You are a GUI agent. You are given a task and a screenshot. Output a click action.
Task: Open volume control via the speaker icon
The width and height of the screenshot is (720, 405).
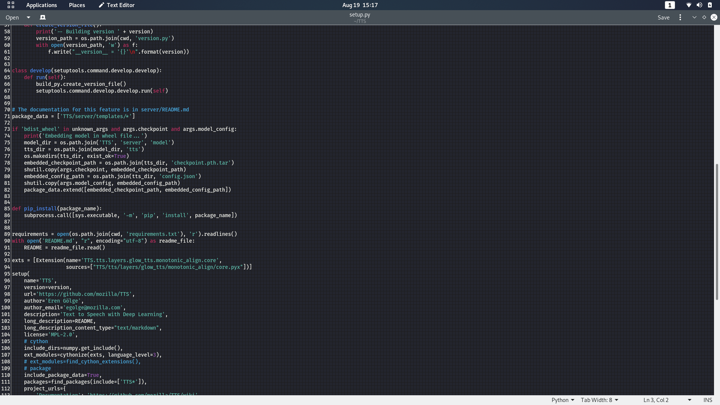tap(700, 5)
